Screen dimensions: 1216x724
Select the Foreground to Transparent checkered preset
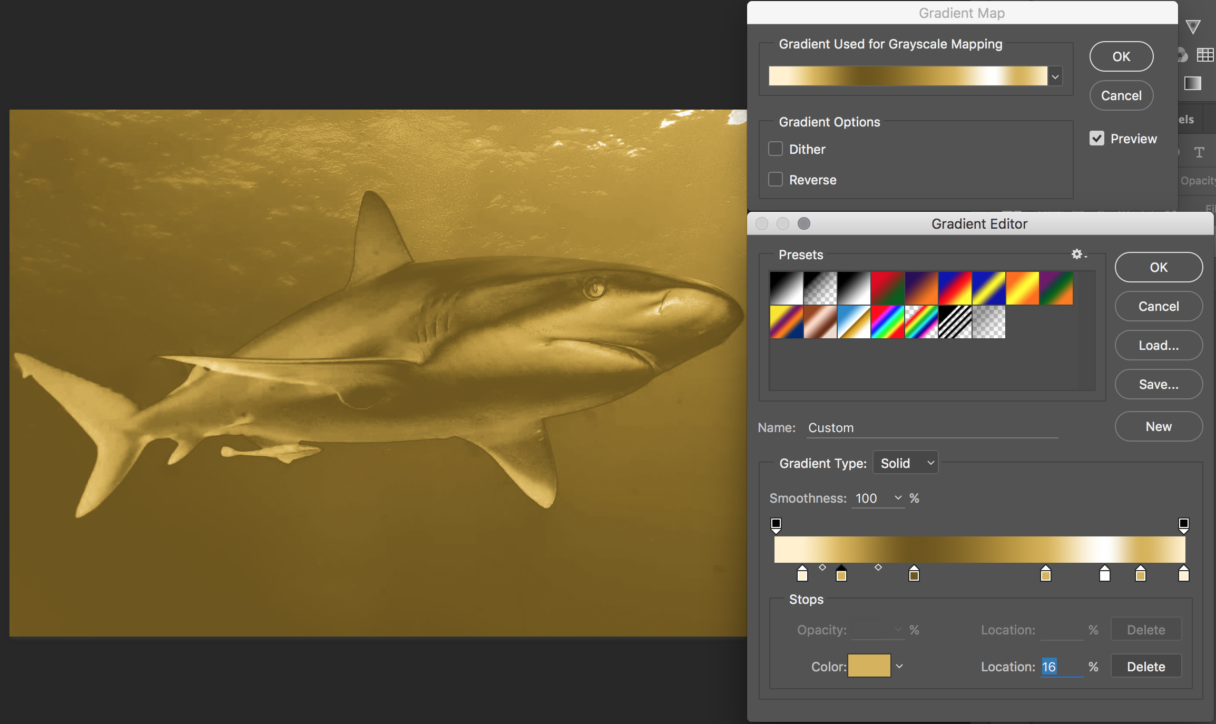click(x=820, y=288)
